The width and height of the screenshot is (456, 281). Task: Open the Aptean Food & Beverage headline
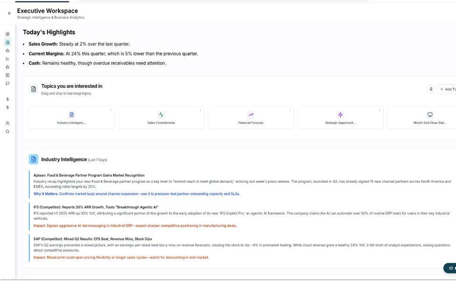click(89, 175)
